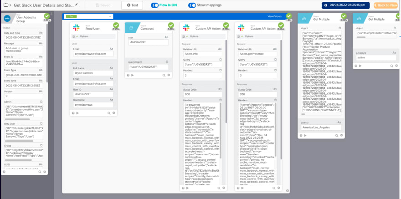Screen dimensions: 401x199
Task: Click the 123 type selector beside /users.info Status Code
Action: [220, 89]
